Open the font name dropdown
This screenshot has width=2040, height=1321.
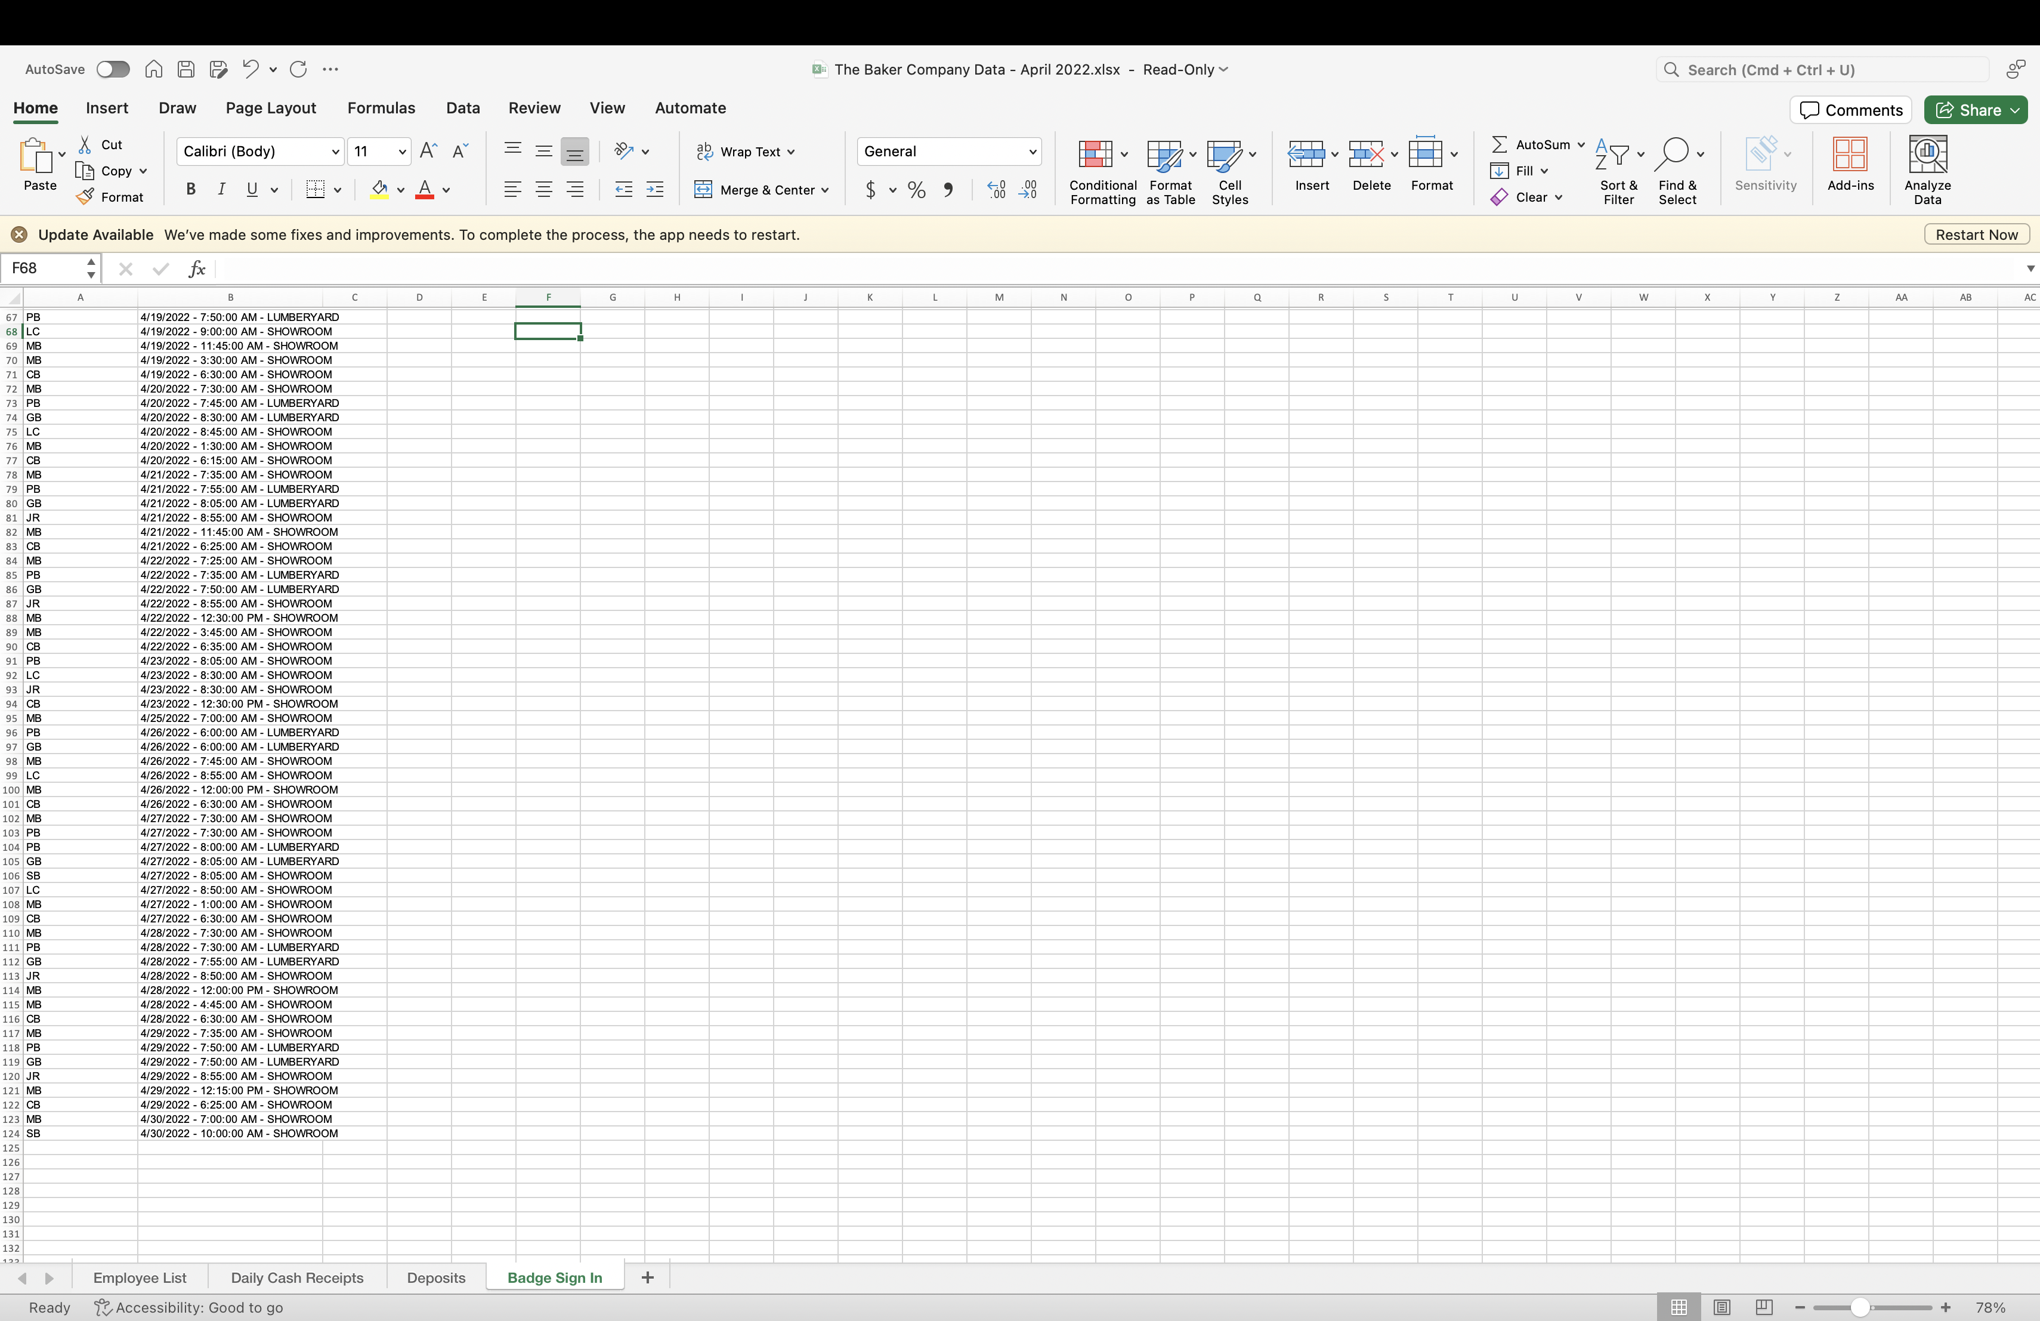coord(335,152)
